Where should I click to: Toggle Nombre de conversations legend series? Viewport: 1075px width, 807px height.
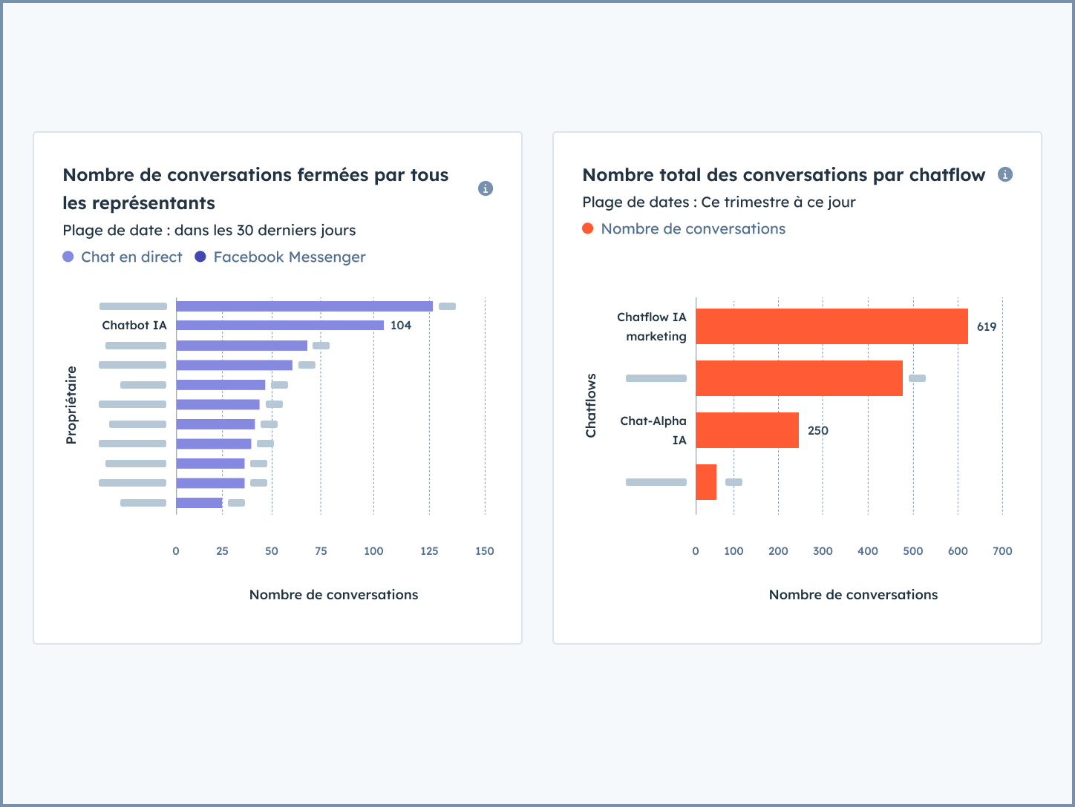(x=693, y=228)
